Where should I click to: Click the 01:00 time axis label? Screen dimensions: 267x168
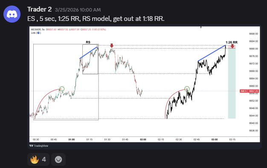tap(72, 139)
